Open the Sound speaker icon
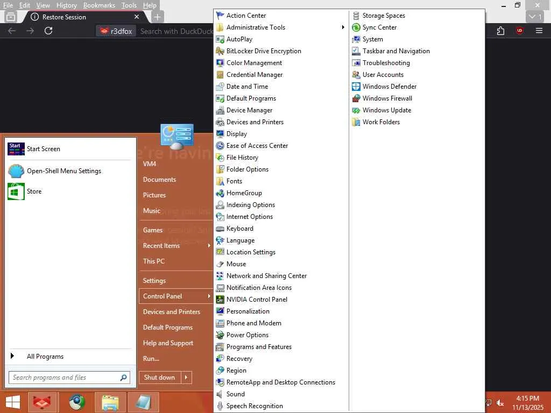The height and width of the screenshot is (413, 551). (220, 394)
